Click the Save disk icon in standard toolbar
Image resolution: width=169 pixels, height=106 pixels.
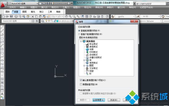coord(11,17)
